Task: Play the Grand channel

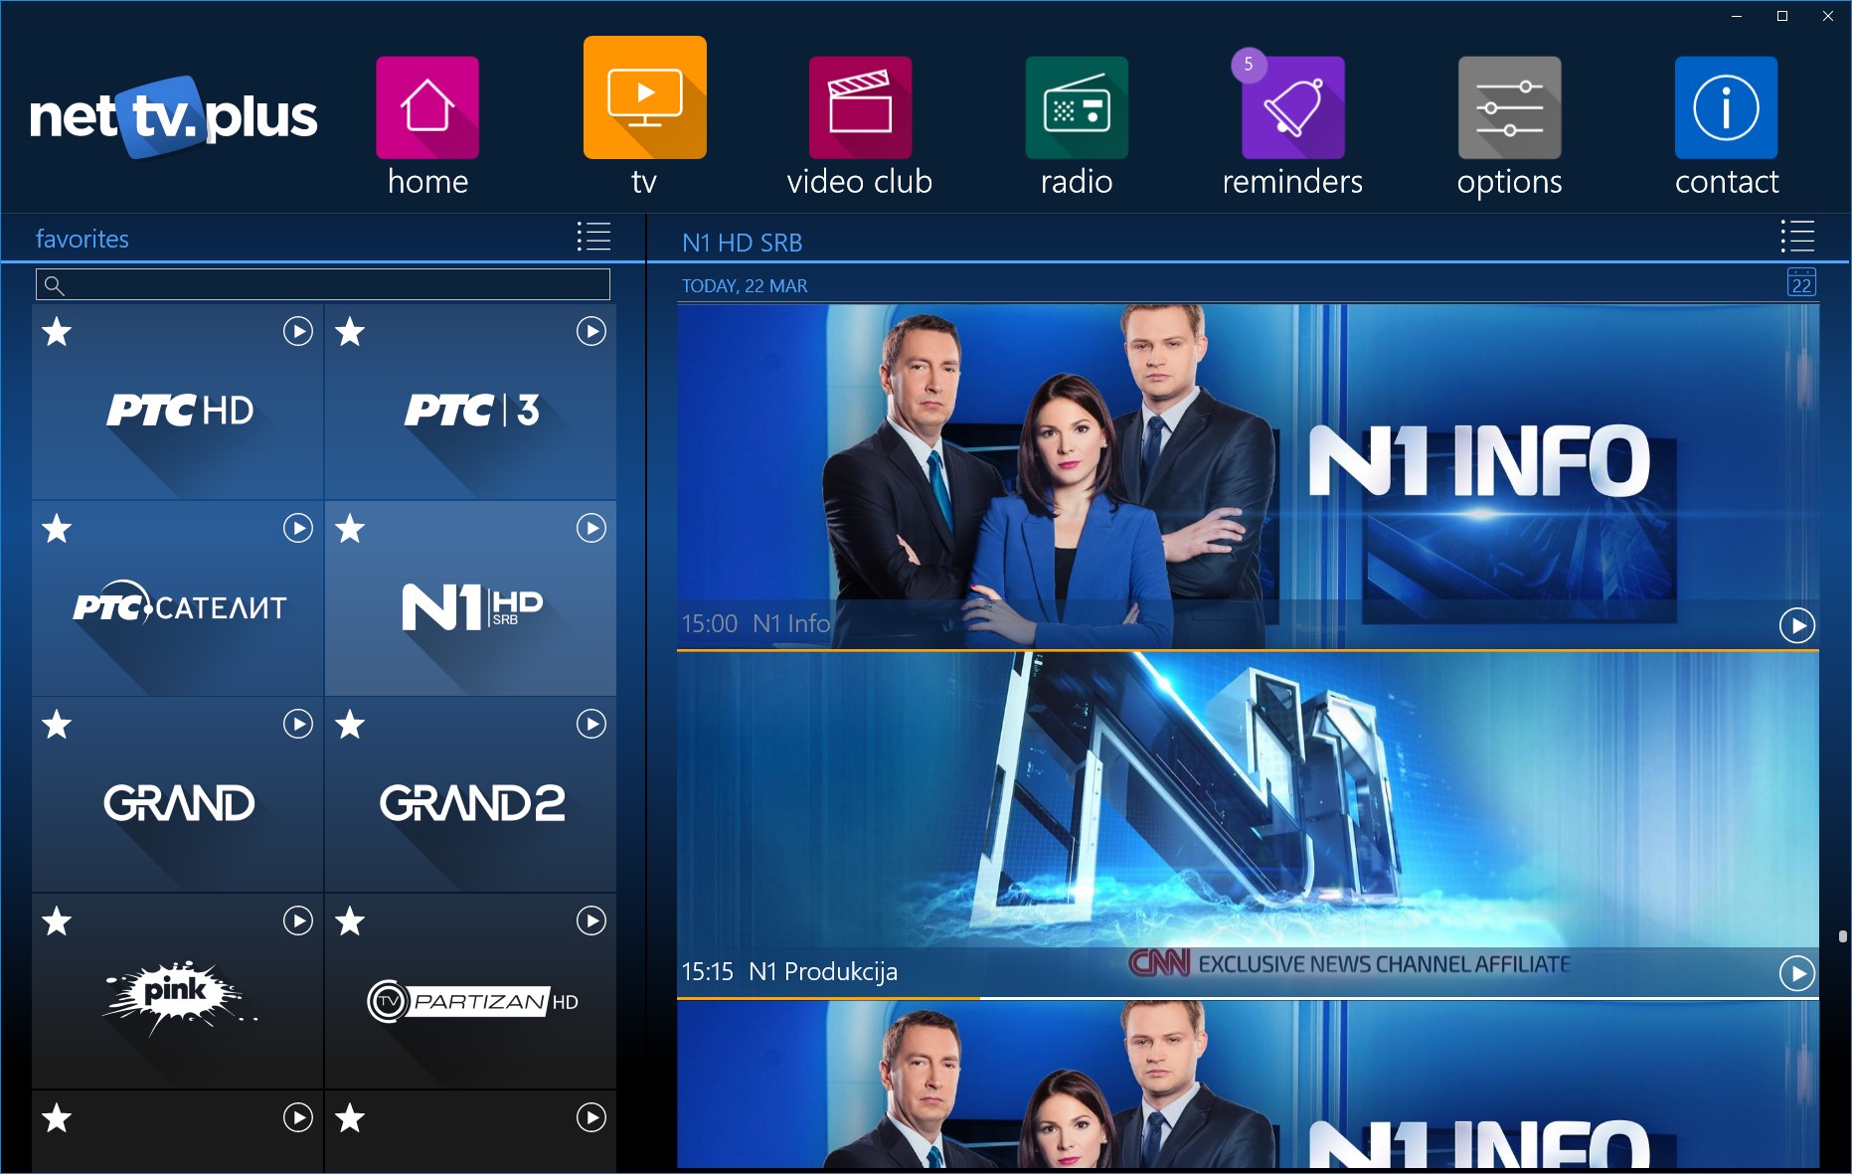Action: tap(298, 724)
